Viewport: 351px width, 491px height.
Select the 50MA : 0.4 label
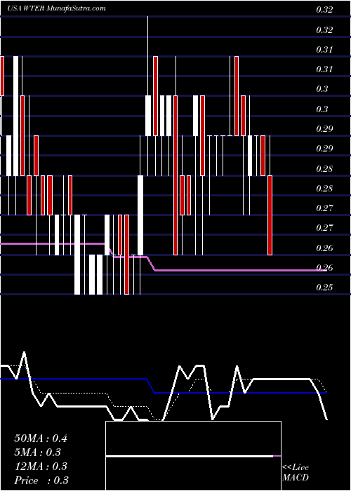coord(41,438)
